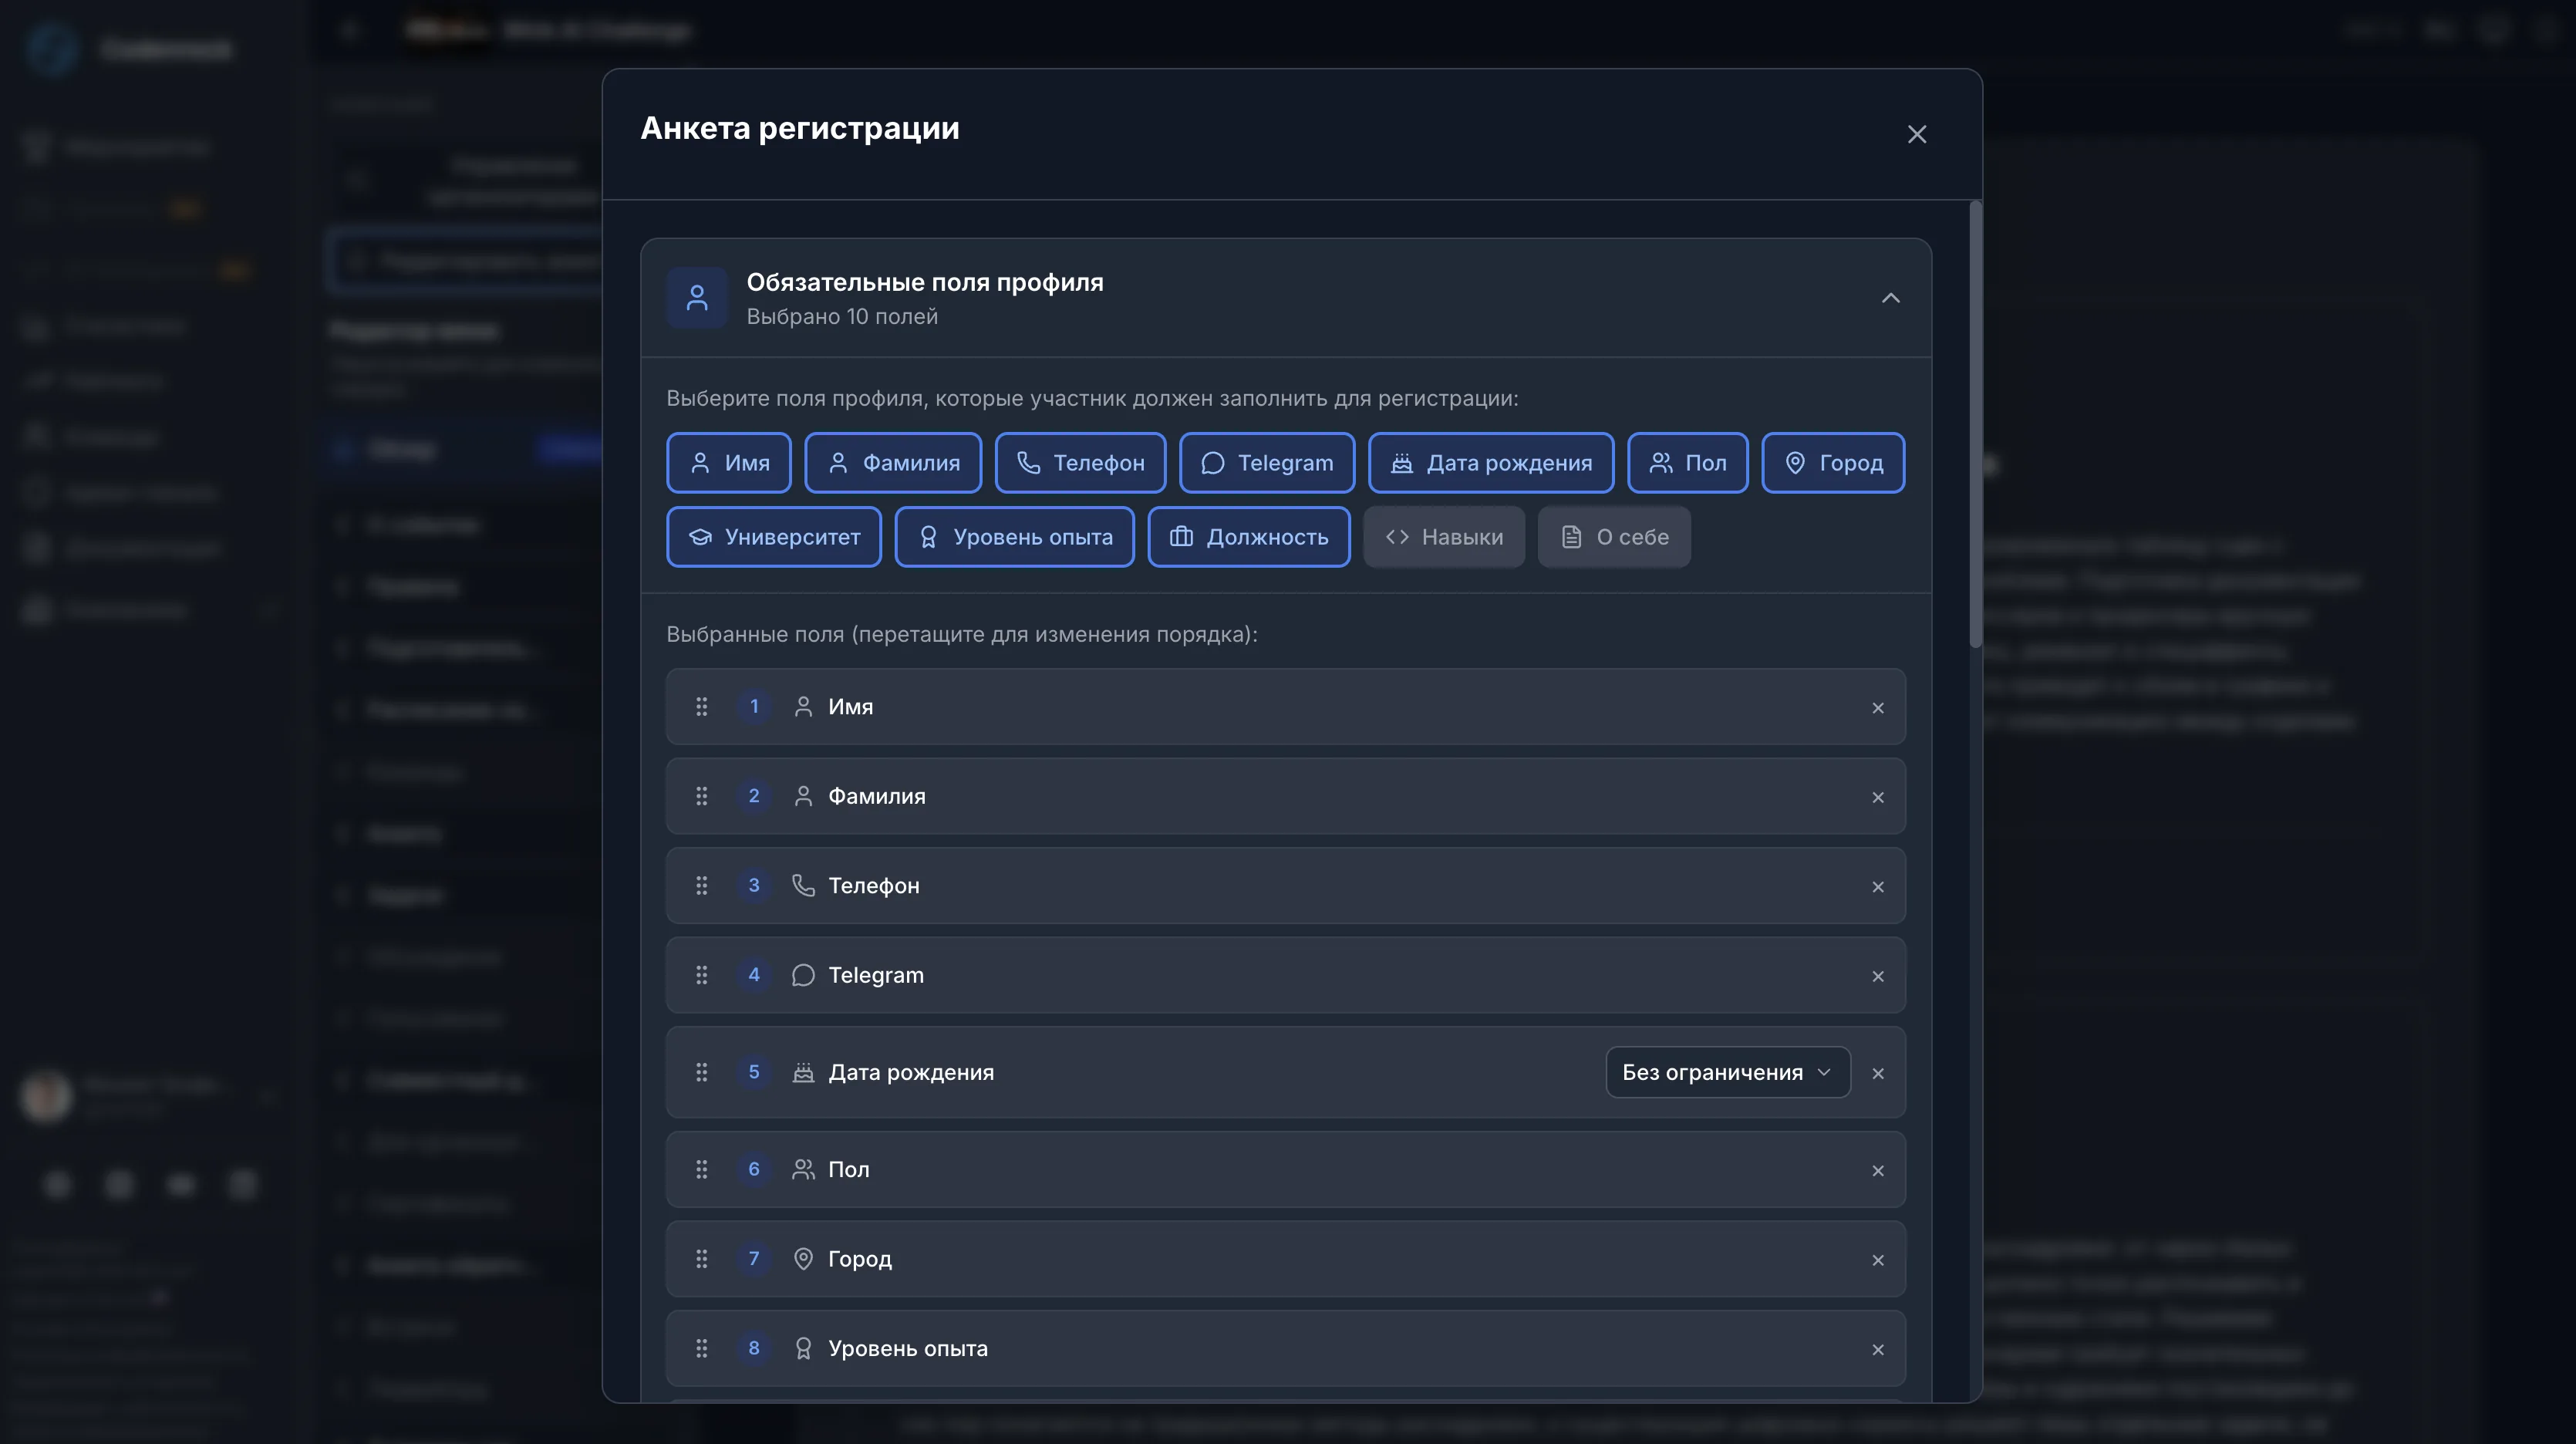The image size is (2576, 1444).
Task: Deselect the Университет field chip
Action: pos(773,537)
